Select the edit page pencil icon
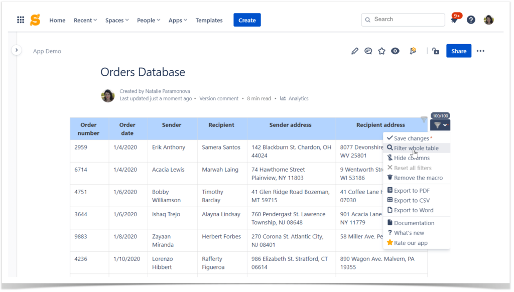 (355, 51)
